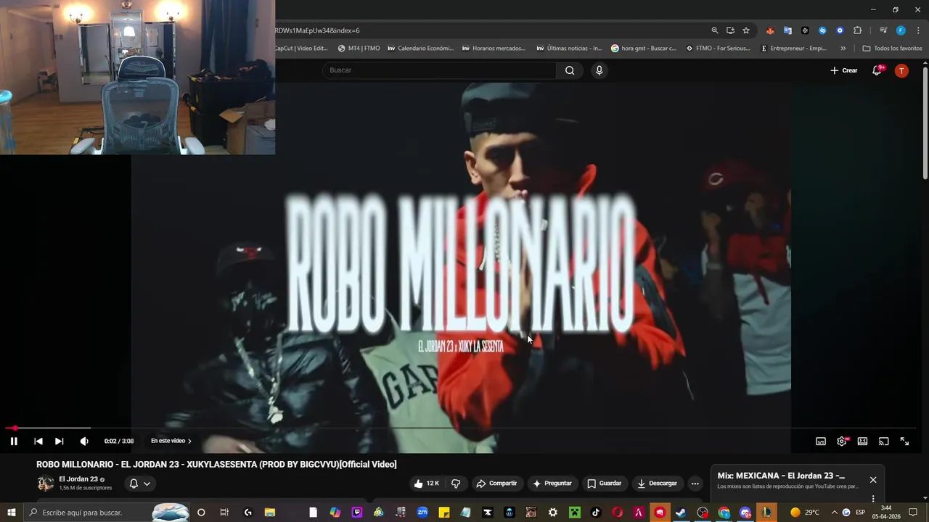Mute the video volume
This screenshot has height=522, width=929.
(x=84, y=441)
